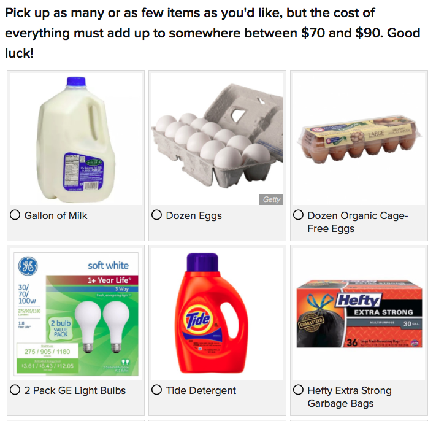This screenshot has width=436, height=421.
Task: Click the GE soft white bulbs image
Action: (75, 314)
